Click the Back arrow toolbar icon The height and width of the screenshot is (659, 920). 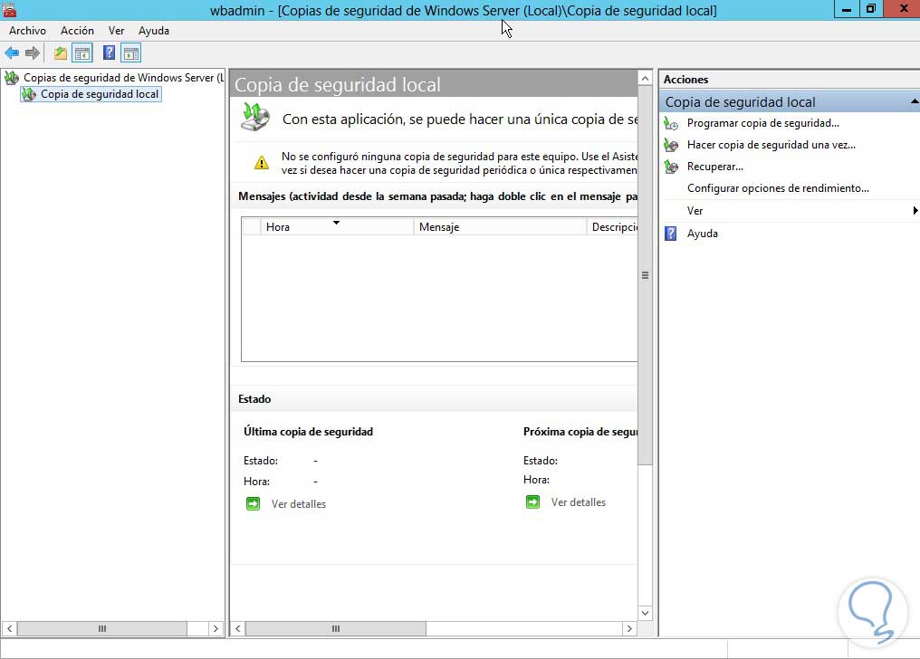click(x=12, y=53)
